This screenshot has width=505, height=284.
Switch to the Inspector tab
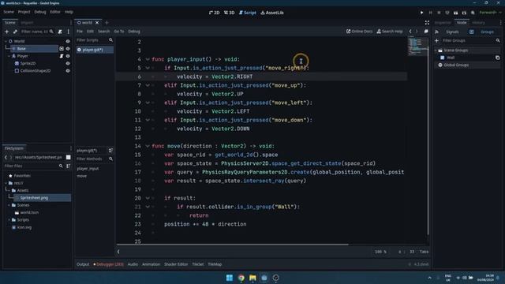pos(443,23)
